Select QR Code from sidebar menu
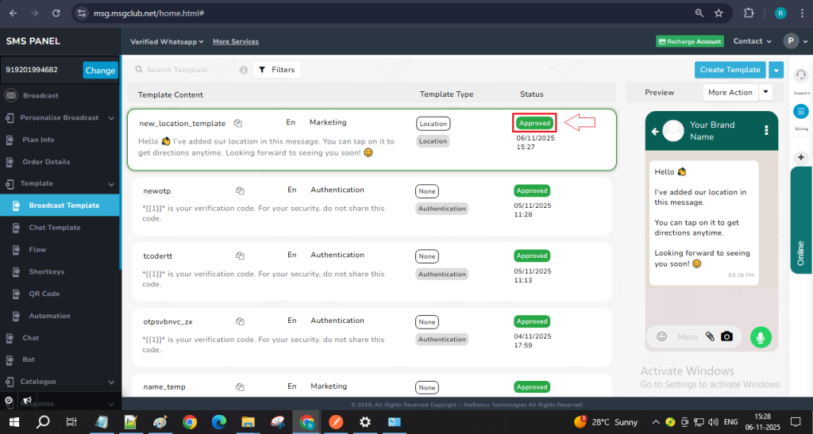The width and height of the screenshot is (813, 434). tap(44, 294)
